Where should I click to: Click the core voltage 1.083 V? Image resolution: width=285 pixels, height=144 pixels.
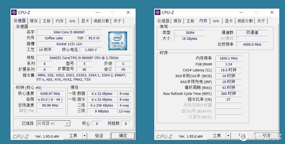click(91, 50)
